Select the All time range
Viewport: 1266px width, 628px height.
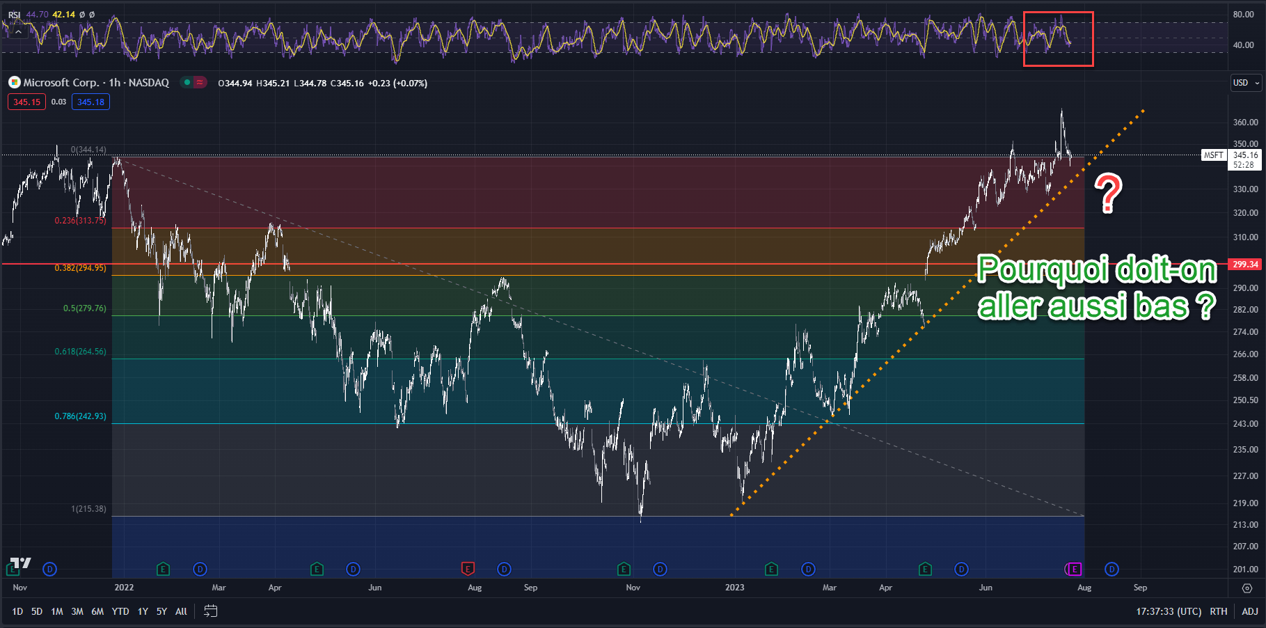pyautogui.click(x=181, y=611)
